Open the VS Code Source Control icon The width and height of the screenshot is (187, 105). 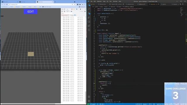click(89, 13)
